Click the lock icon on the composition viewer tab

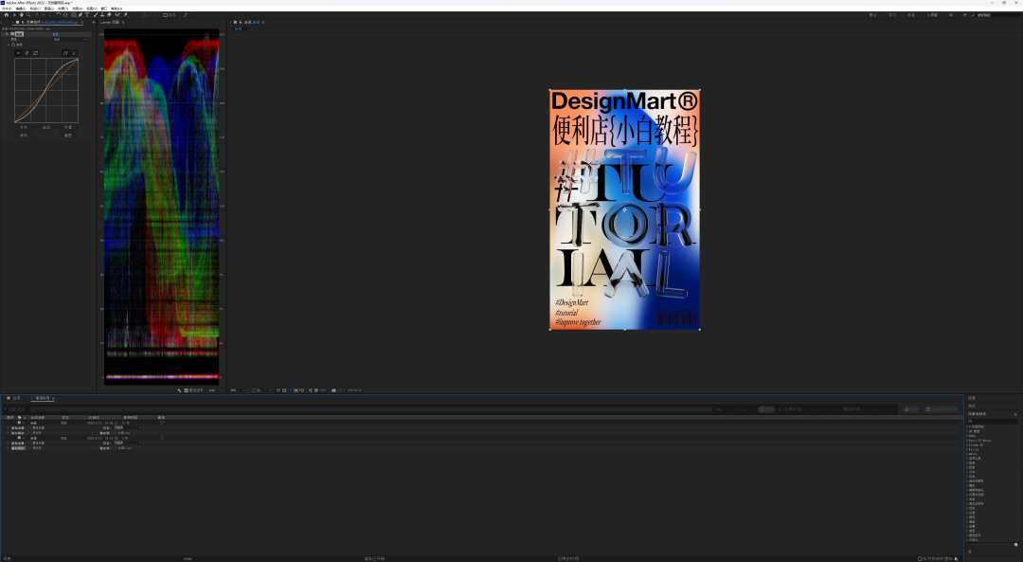tap(240, 22)
